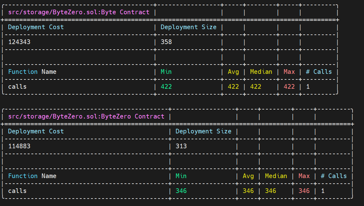Click the Median header in first table

261,72
